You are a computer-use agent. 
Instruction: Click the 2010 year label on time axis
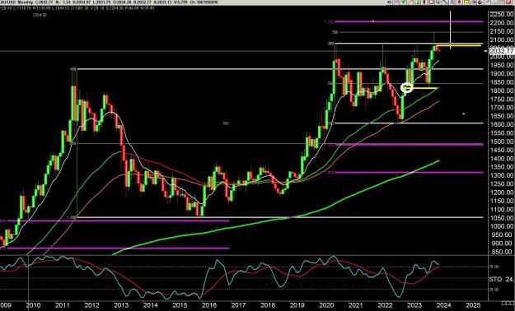pos(34,305)
